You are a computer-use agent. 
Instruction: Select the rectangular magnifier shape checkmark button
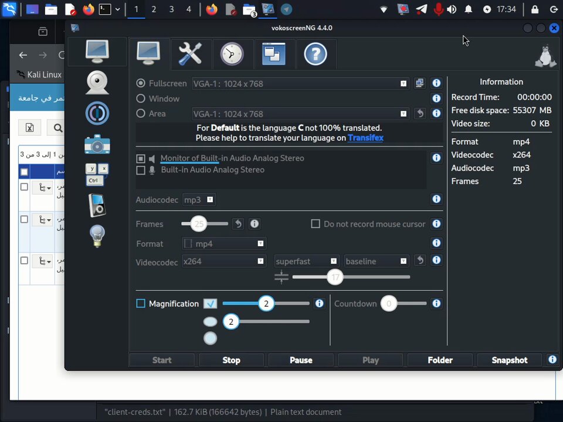pos(211,304)
